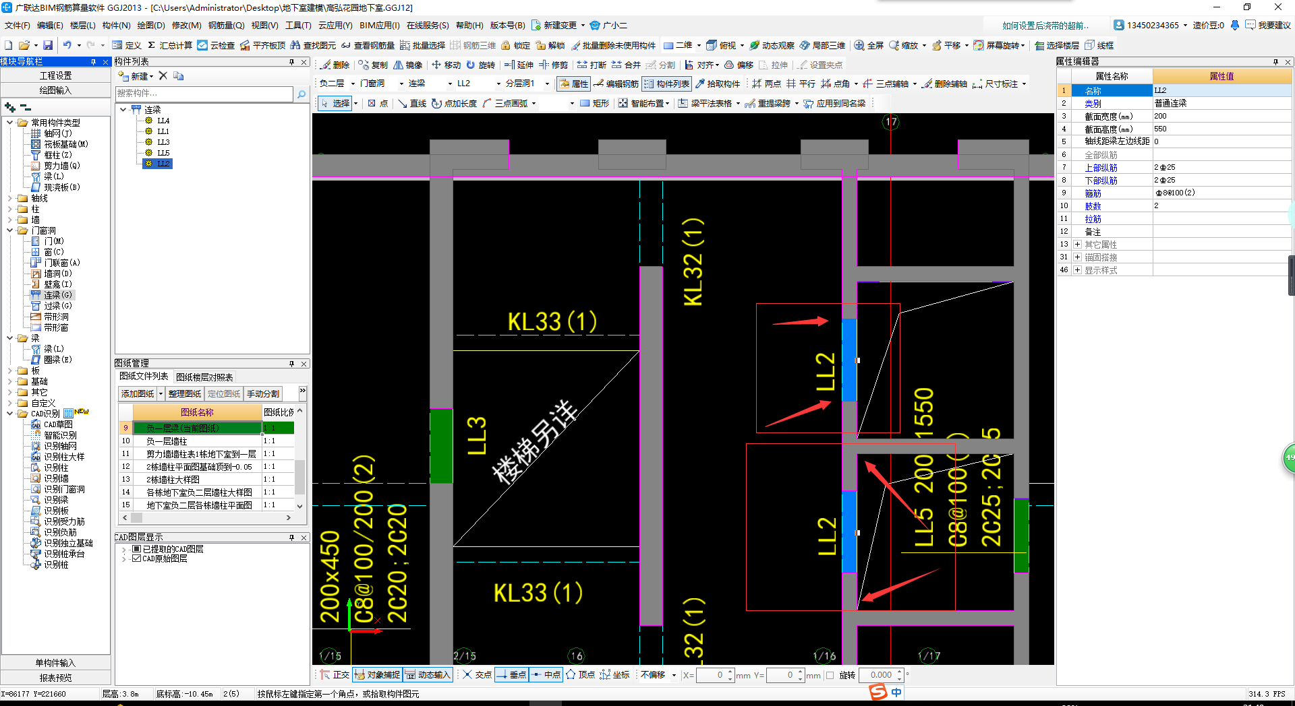The image size is (1295, 706).
Task: Collapse the 门窗洞 tree node
Action: coord(10,230)
